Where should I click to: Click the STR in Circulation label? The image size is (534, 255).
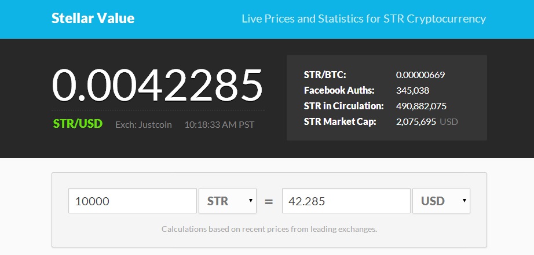click(343, 106)
